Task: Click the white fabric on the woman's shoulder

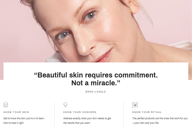Action: point(181,45)
